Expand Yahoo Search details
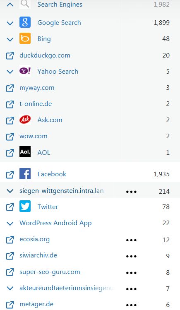This screenshot has height=310, width=180. tap(10, 72)
